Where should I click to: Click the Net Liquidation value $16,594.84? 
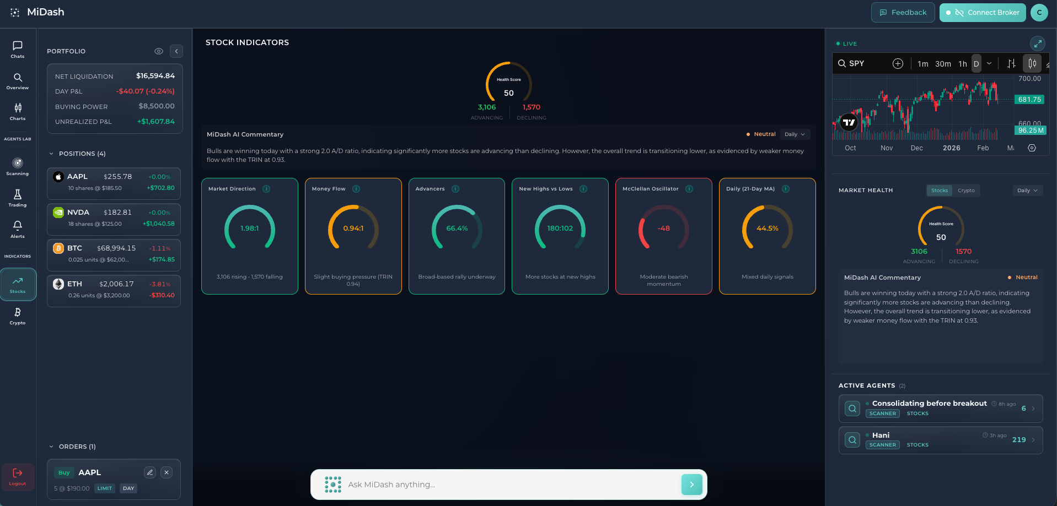[155, 76]
